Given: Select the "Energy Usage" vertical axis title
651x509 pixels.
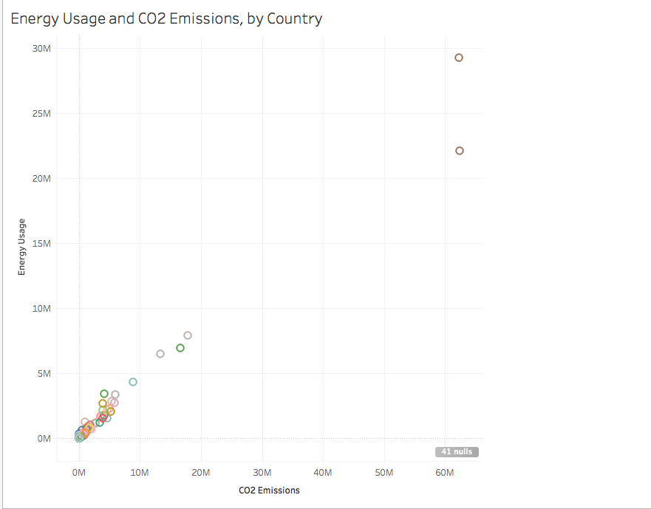Looking at the screenshot, I should (x=22, y=247).
